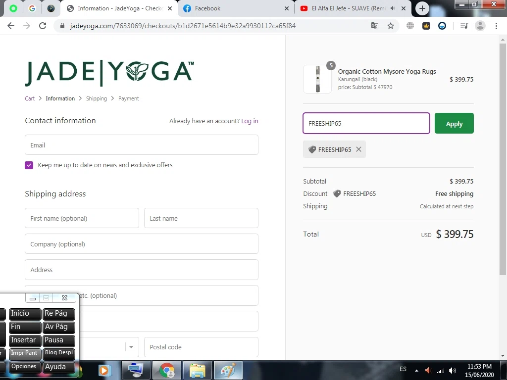Viewport: 507px width, 380px height.
Task: Open a new tab with the plus button
Action: [x=422, y=8]
